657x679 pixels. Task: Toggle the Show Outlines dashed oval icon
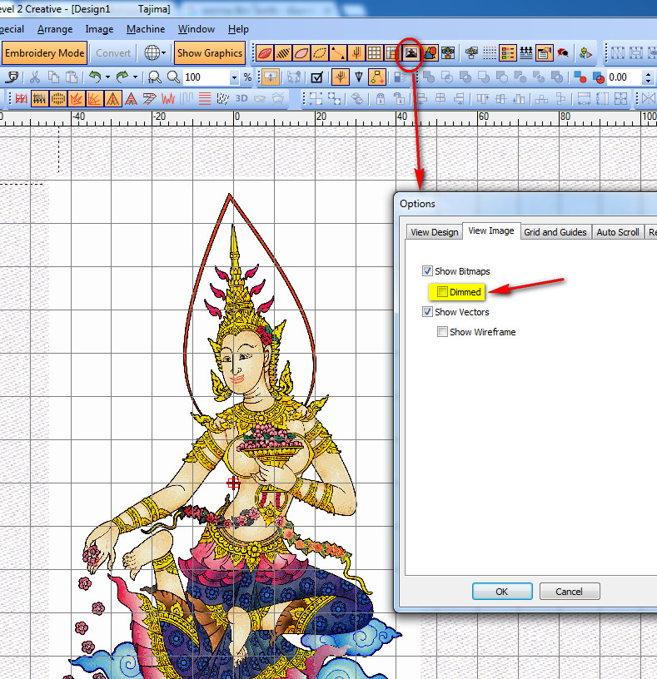click(x=320, y=53)
